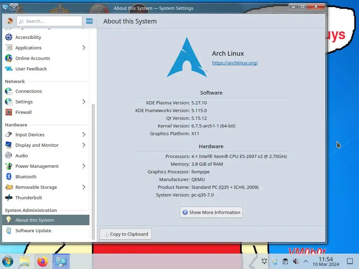Image resolution: width=359 pixels, height=269 pixels.
Task: Open the Firewall settings page
Action: 46,112
